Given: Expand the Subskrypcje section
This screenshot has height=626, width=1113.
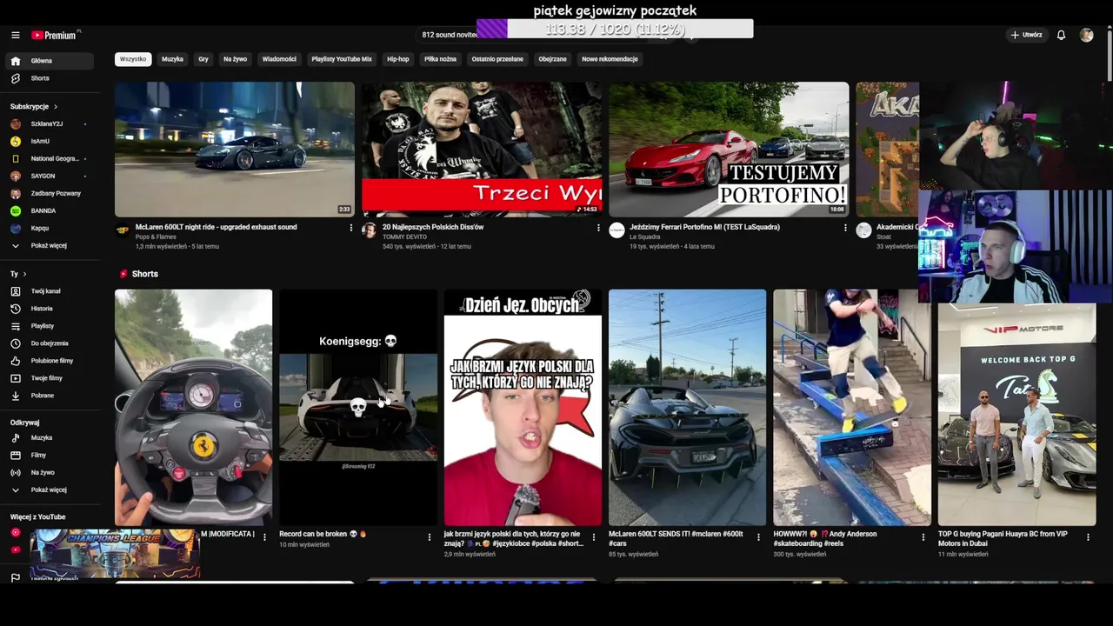Looking at the screenshot, I should point(34,106).
